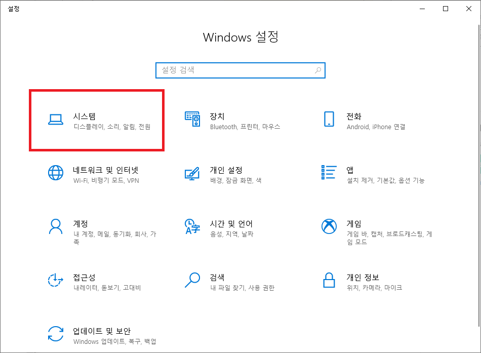Screen dimensions: 481x353
Task: Click the magnifier in the 설정 검색 box
Action: pyautogui.click(x=318, y=70)
